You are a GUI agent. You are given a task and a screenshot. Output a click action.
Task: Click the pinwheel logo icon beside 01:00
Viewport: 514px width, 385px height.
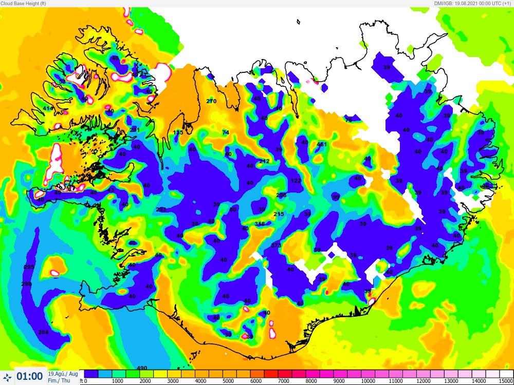pyautogui.click(x=7, y=378)
